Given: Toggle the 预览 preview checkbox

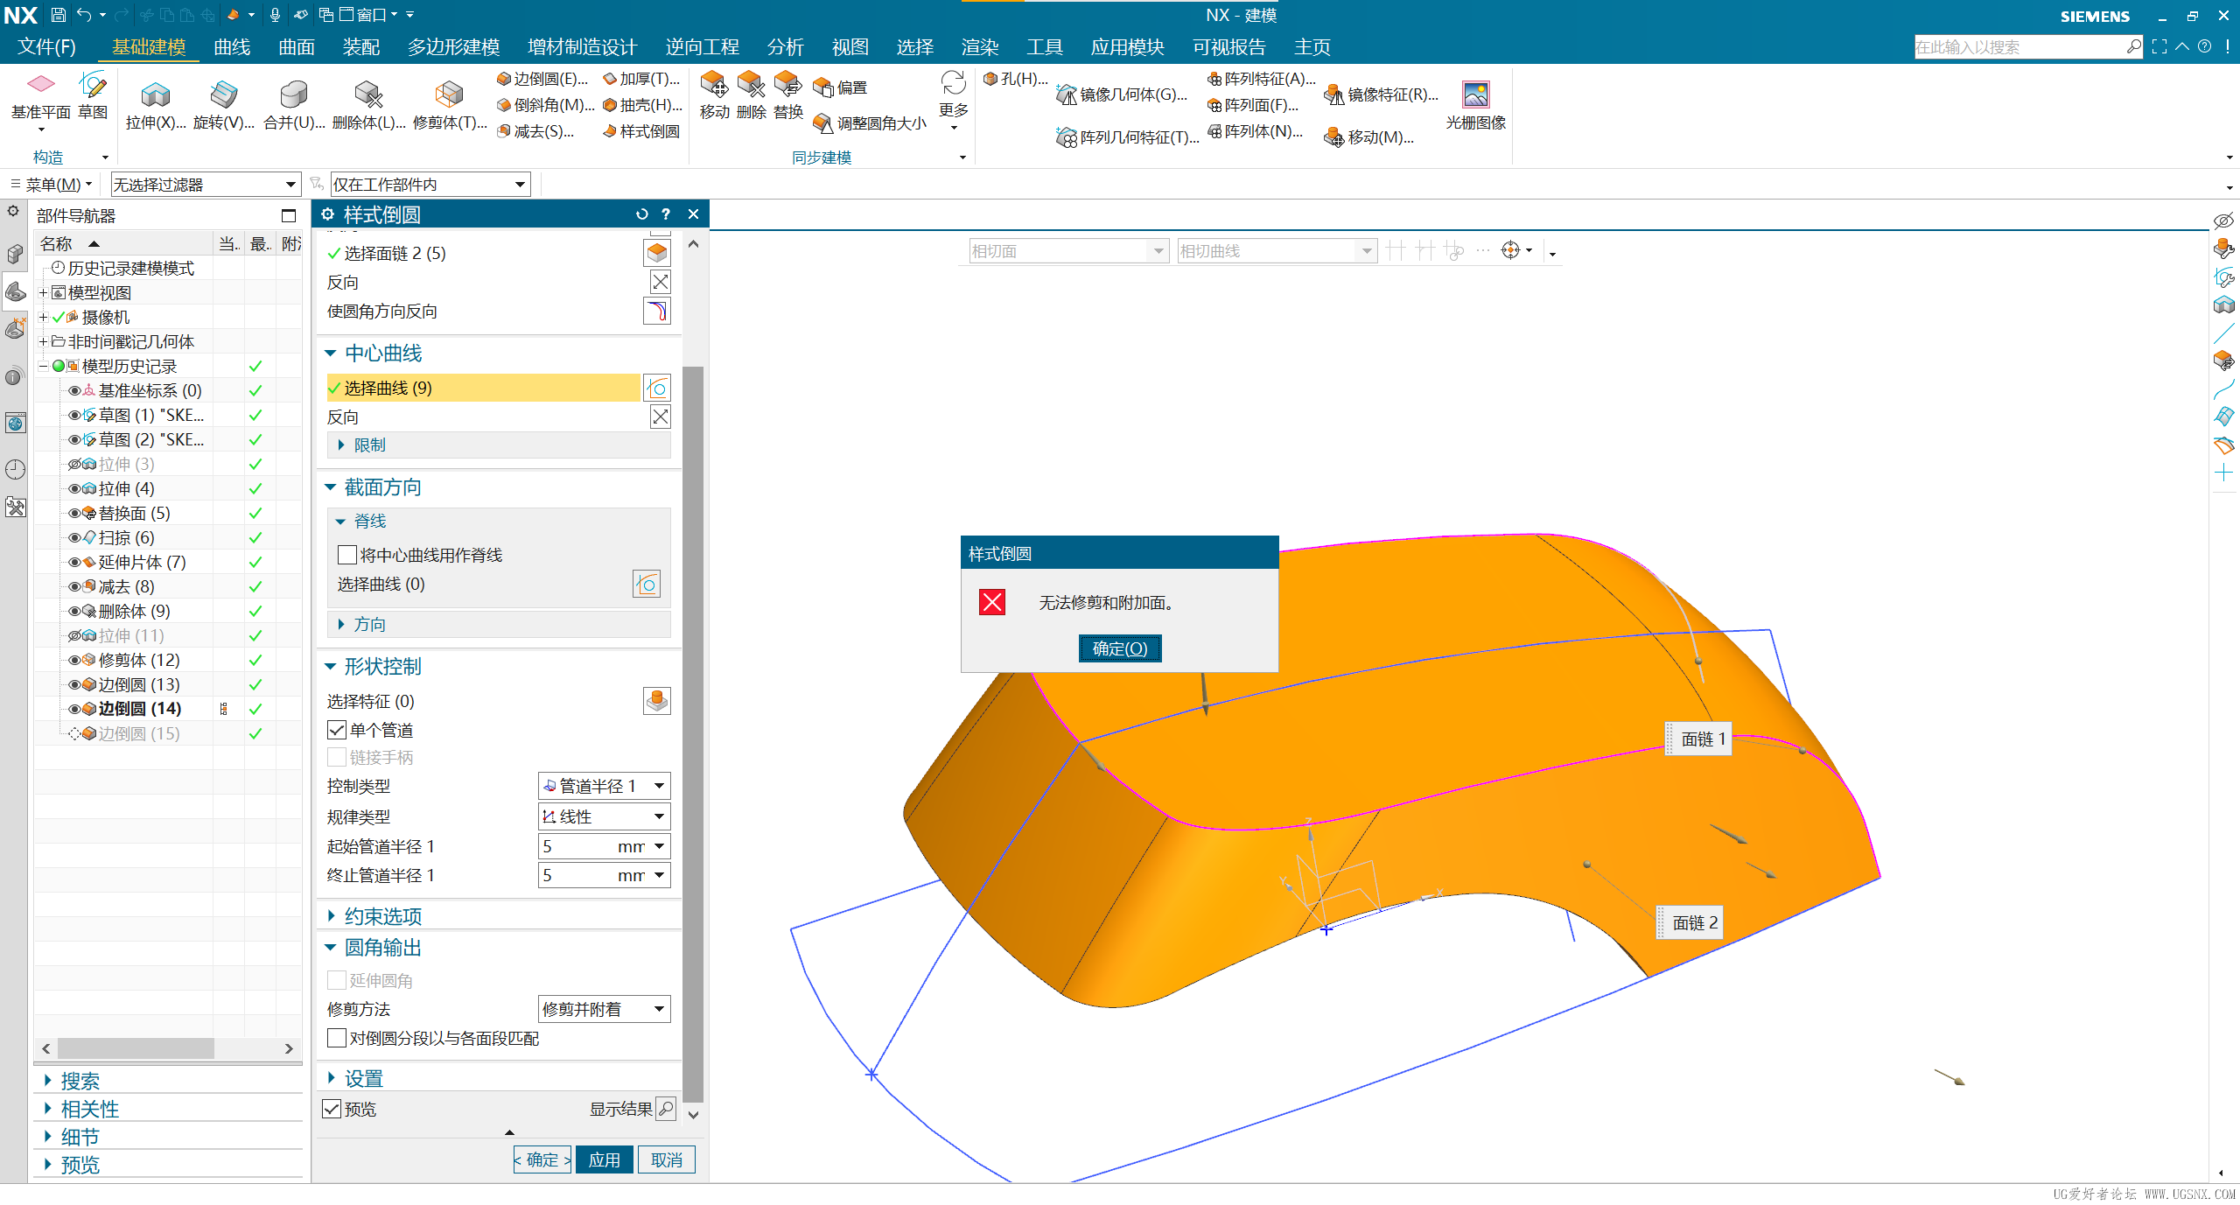Looking at the screenshot, I should [332, 1109].
